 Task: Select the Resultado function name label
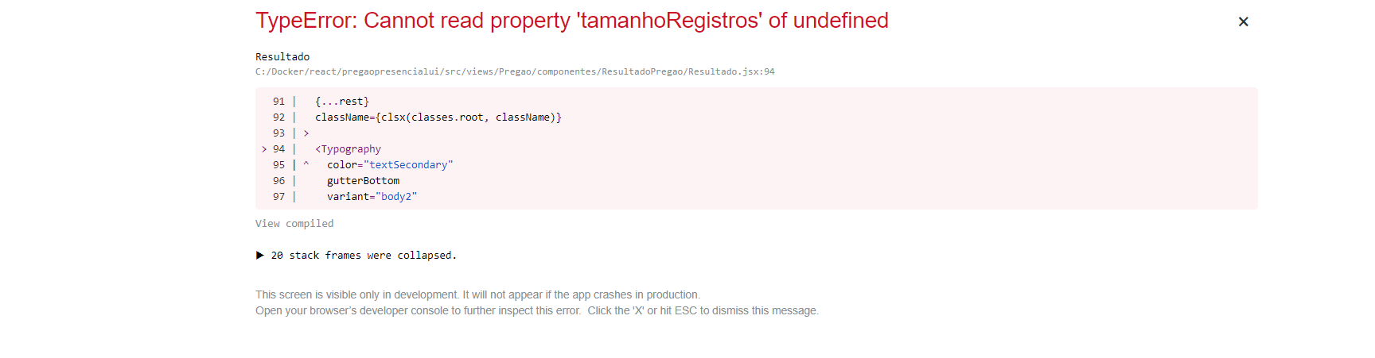click(282, 57)
